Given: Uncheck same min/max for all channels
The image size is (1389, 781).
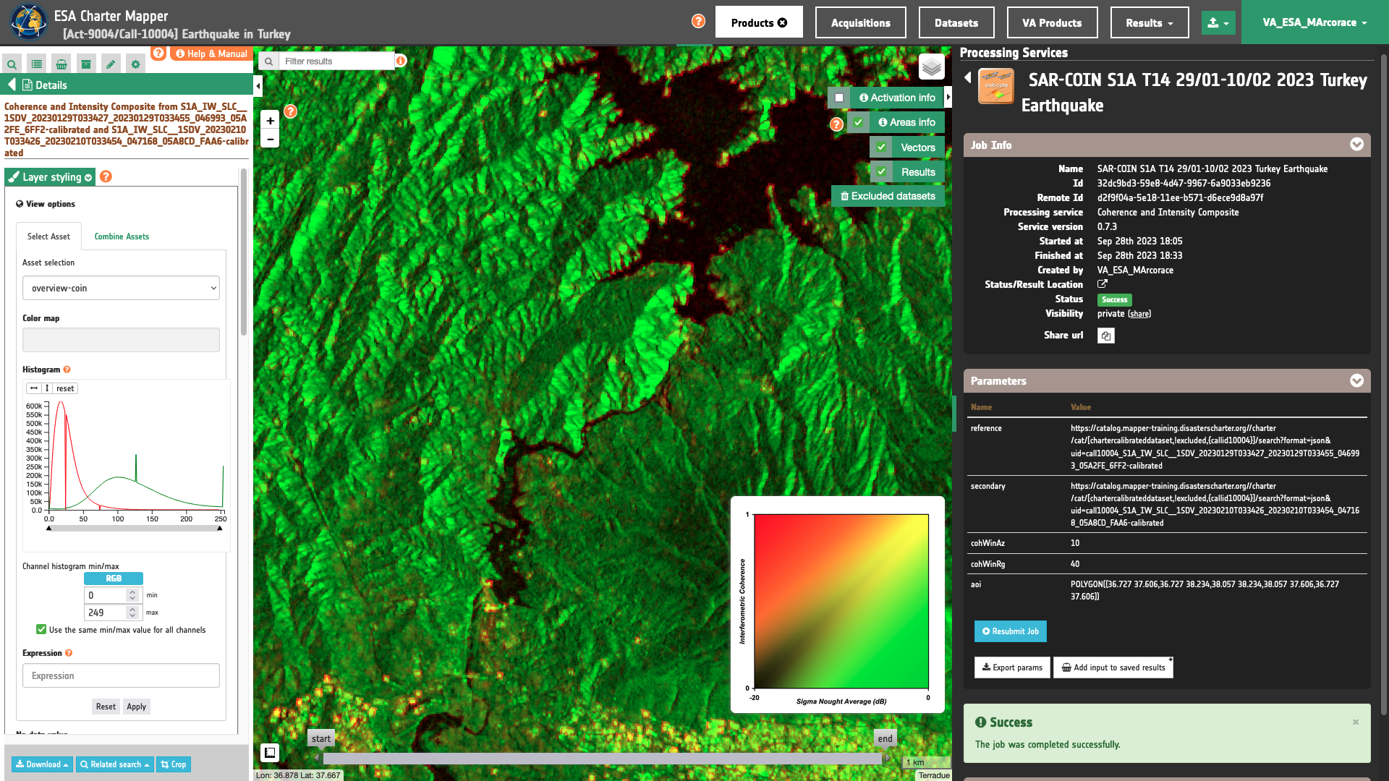Looking at the screenshot, I should tap(41, 630).
